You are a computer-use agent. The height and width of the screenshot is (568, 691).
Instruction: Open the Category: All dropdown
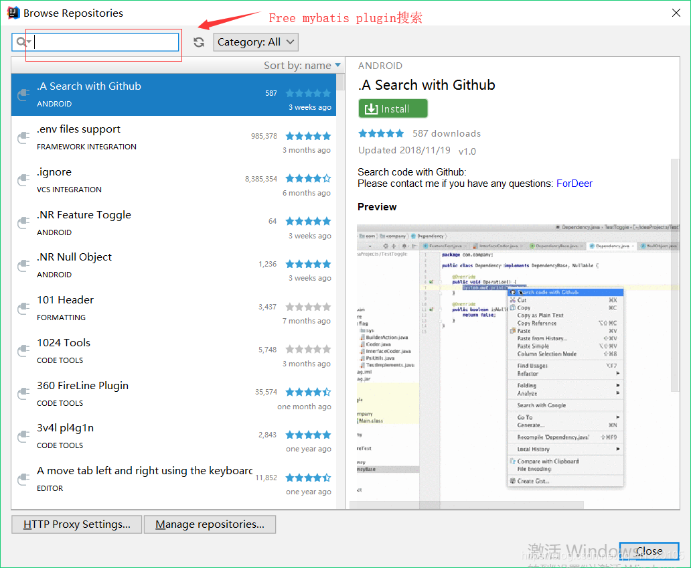pyautogui.click(x=256, y=42)
